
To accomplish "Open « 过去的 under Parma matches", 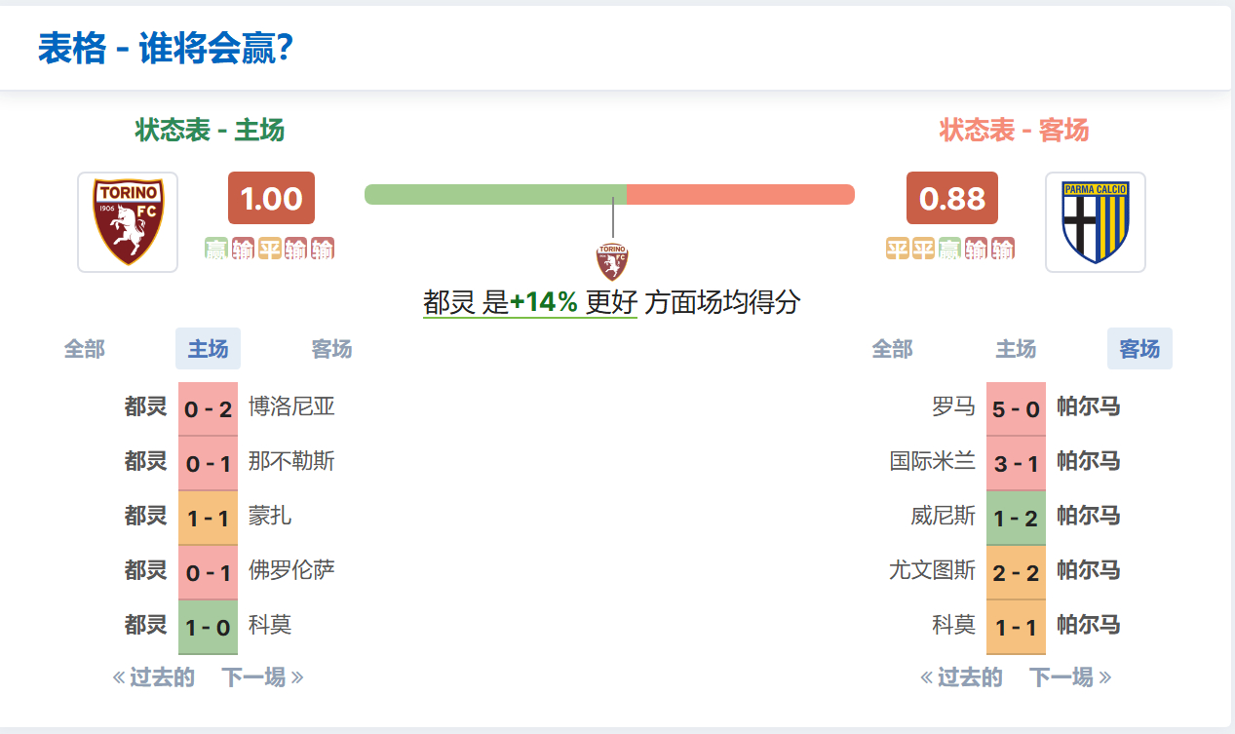I will coord(961,677).
